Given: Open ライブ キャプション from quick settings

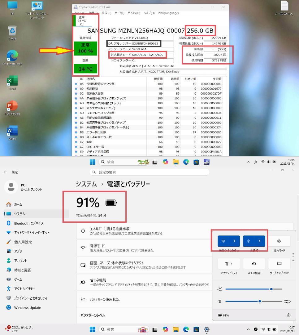Looking at the screenshot, I should click(279, 263).
